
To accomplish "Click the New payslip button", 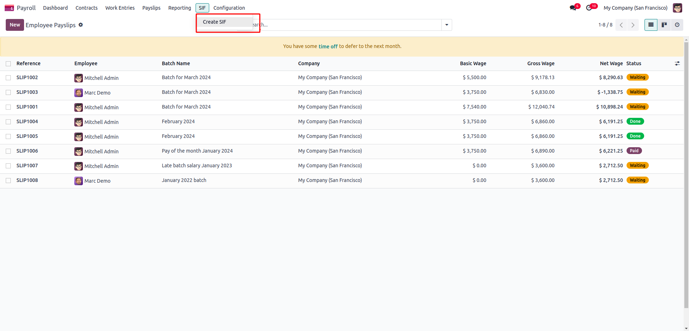I will 15,25.
